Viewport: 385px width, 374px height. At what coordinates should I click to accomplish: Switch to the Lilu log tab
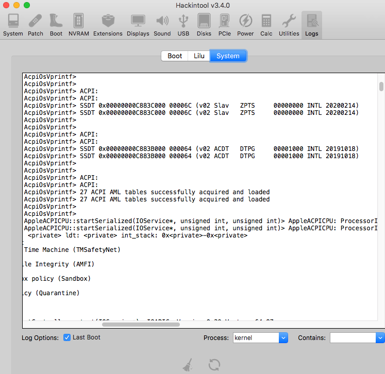[x=199, y=56]
